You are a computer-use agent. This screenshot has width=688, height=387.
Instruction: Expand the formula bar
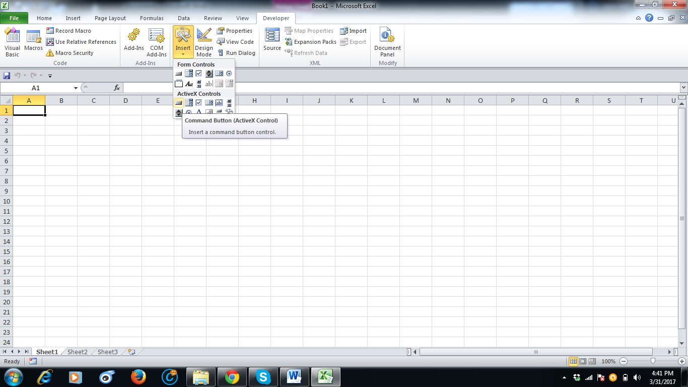pos(683,88)
